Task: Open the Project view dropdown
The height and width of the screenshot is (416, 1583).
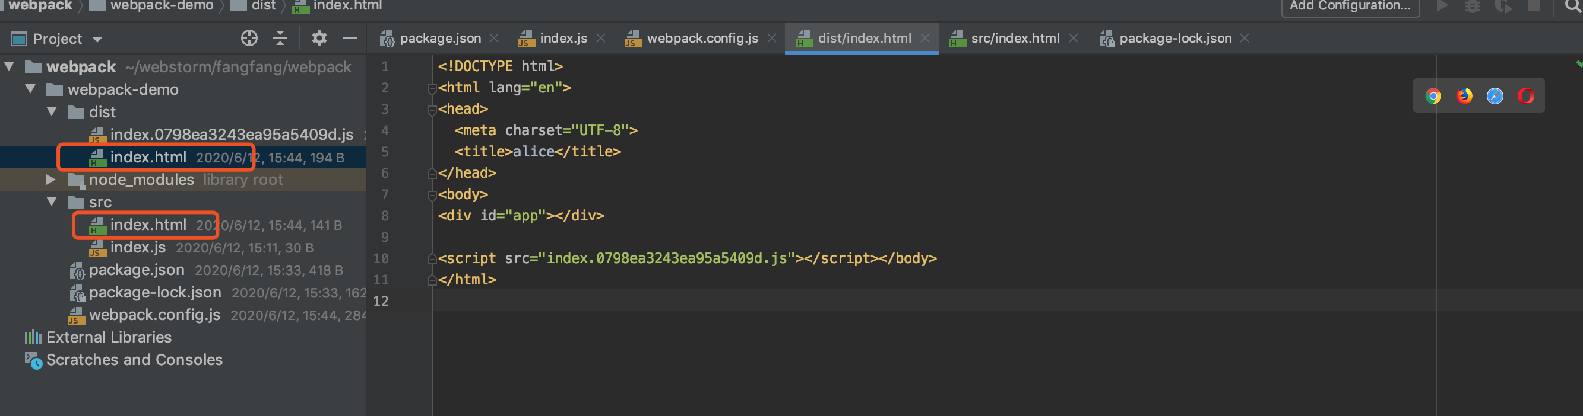Action: coord(97,39)
